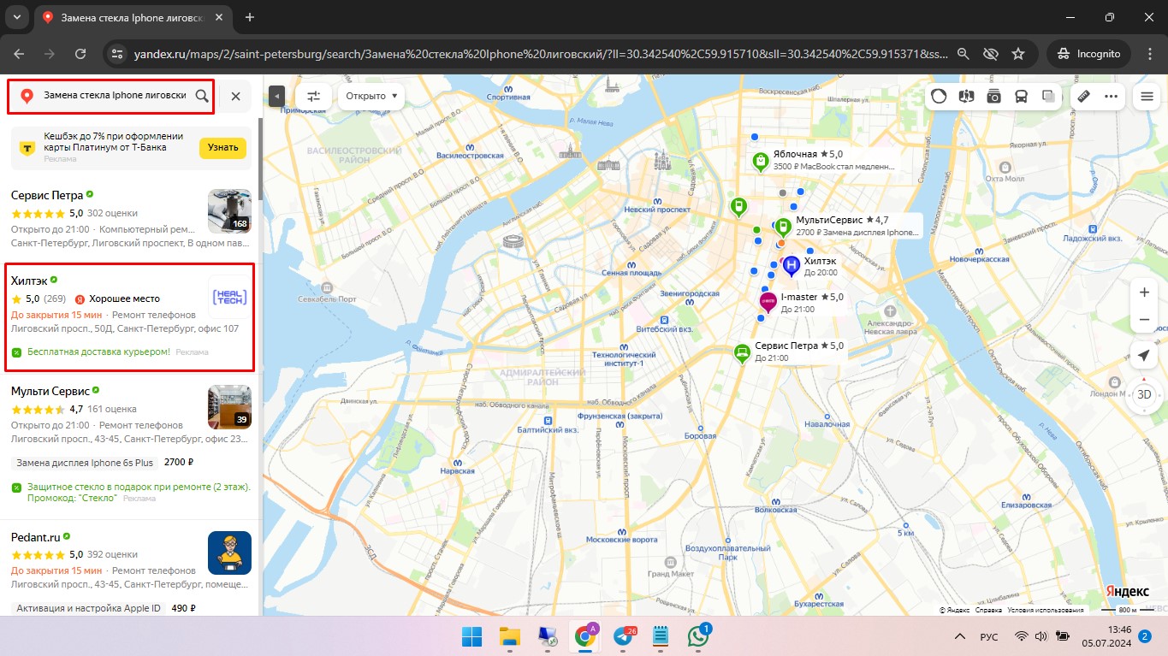Screen dimensions: 1168x656
Task: Open the map filters settings icon
Action: (x=314, y=96)
